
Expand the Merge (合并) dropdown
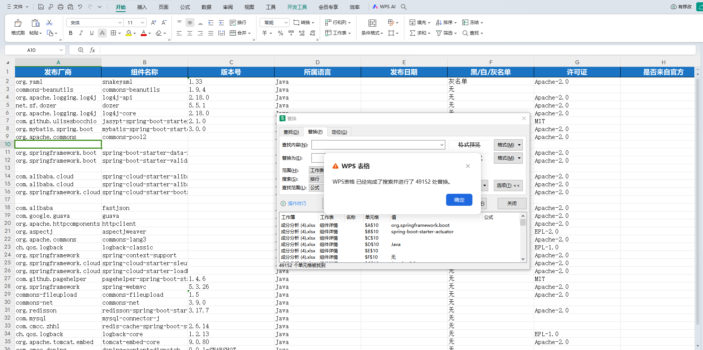click(x=249, y=33)
